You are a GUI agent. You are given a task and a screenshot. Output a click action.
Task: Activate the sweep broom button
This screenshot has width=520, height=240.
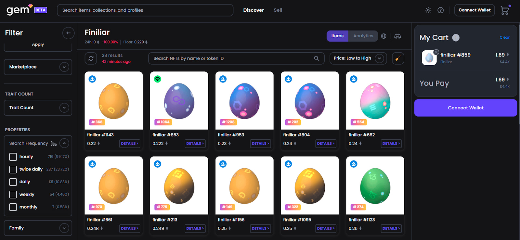coord(398,58)
